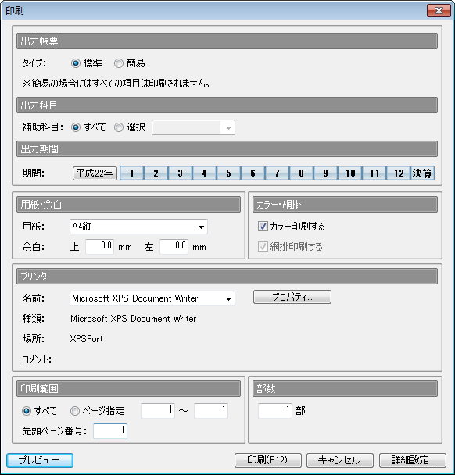Click the 印刷(F12) button
The height and width of the screenshot is (475, 455).
268,460
